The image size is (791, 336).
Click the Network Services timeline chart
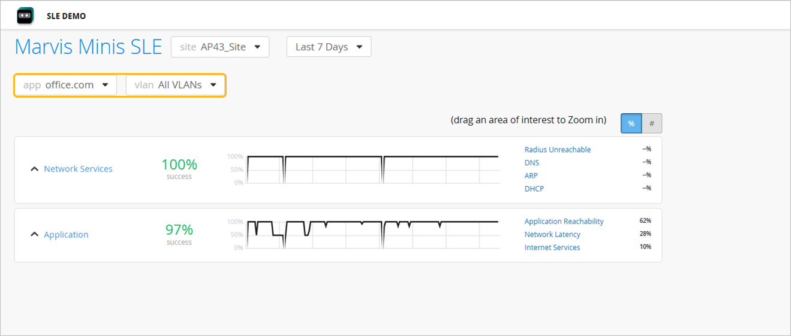point(373,169)
